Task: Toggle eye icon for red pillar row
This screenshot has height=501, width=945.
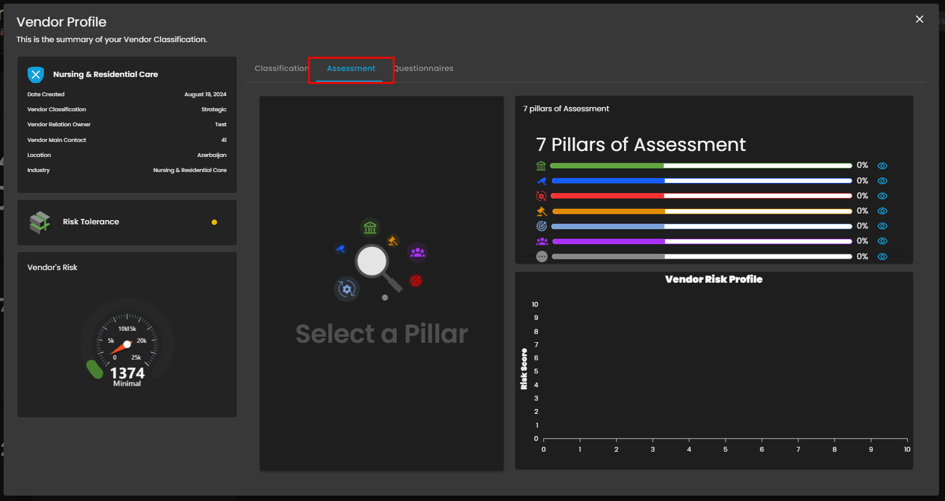Action: click(882, 196)
